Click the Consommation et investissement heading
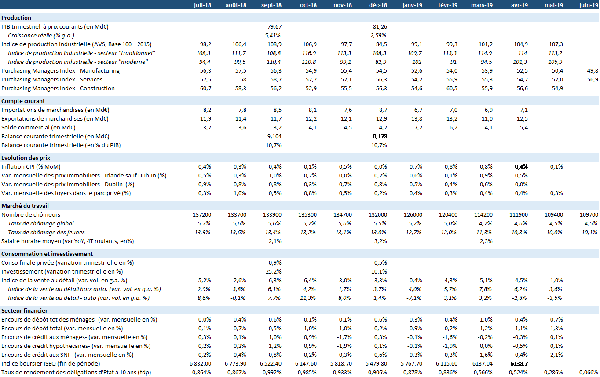Viewport: 600px width, 377px height. coord(47,254)
